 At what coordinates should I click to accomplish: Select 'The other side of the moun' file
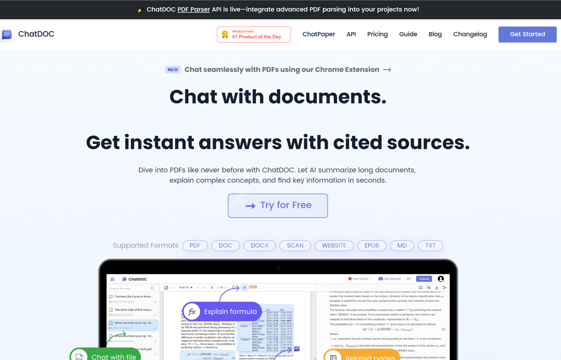[x=133, y=312]
